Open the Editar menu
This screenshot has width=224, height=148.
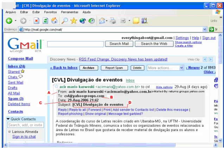click(24, 12)
